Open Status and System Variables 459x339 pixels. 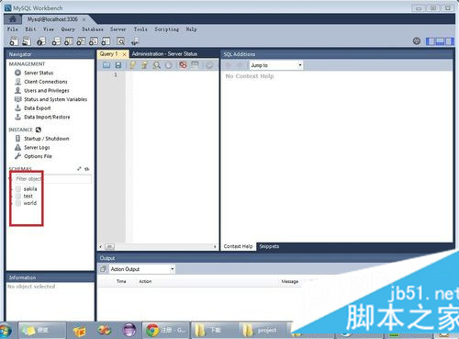55,99
